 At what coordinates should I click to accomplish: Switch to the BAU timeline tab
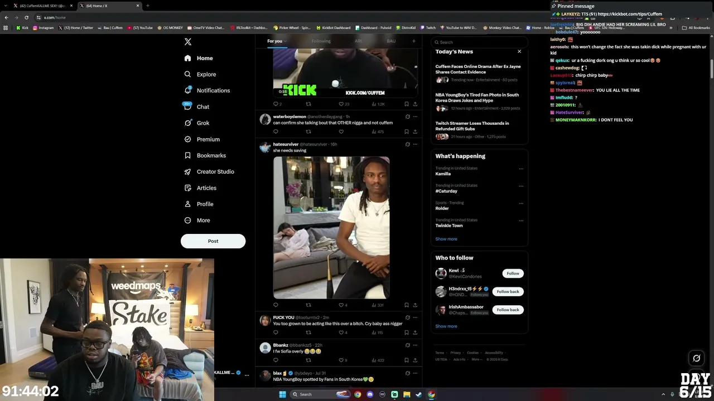tap(391, 41)
